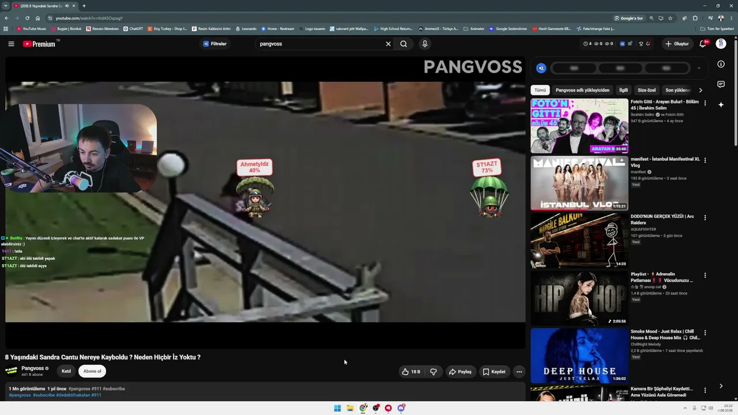The image size is (738, 415).
Task: Open the YouTube guide hamburger menu
Action: click(x=11, y=44)
